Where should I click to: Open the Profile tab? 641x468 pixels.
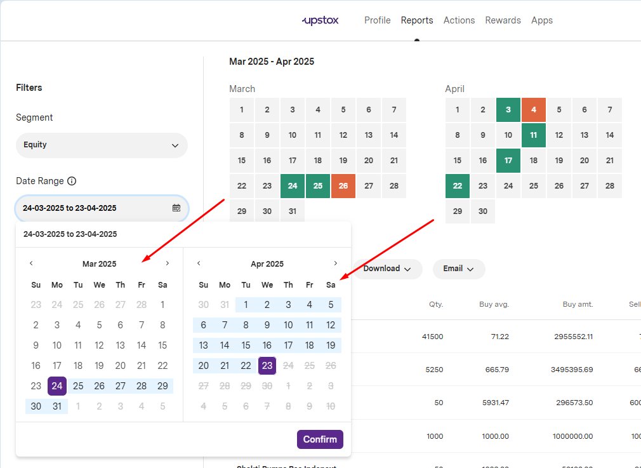[x=378, y=20]
